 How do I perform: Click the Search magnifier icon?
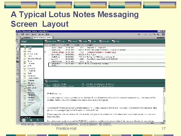pos(158,34)
